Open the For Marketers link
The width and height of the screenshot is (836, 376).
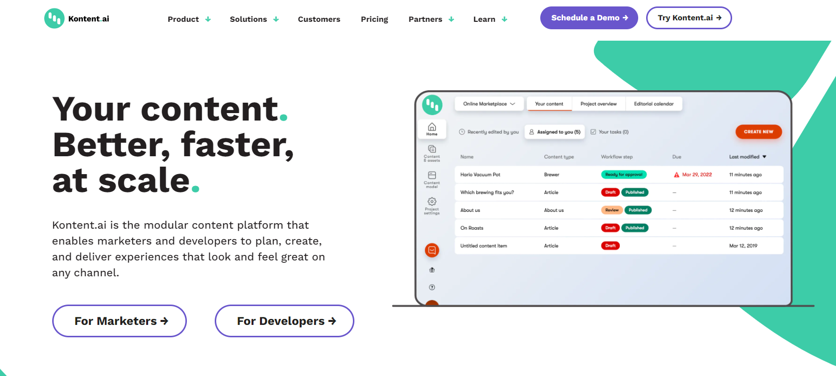(x=119, y=321)
